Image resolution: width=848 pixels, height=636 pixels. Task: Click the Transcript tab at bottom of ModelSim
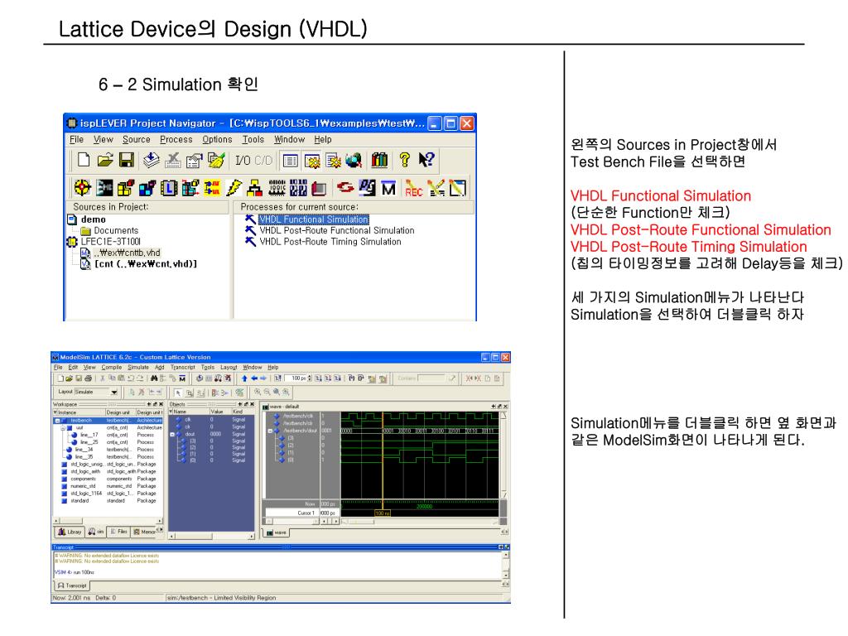click(x=73, y=585)
